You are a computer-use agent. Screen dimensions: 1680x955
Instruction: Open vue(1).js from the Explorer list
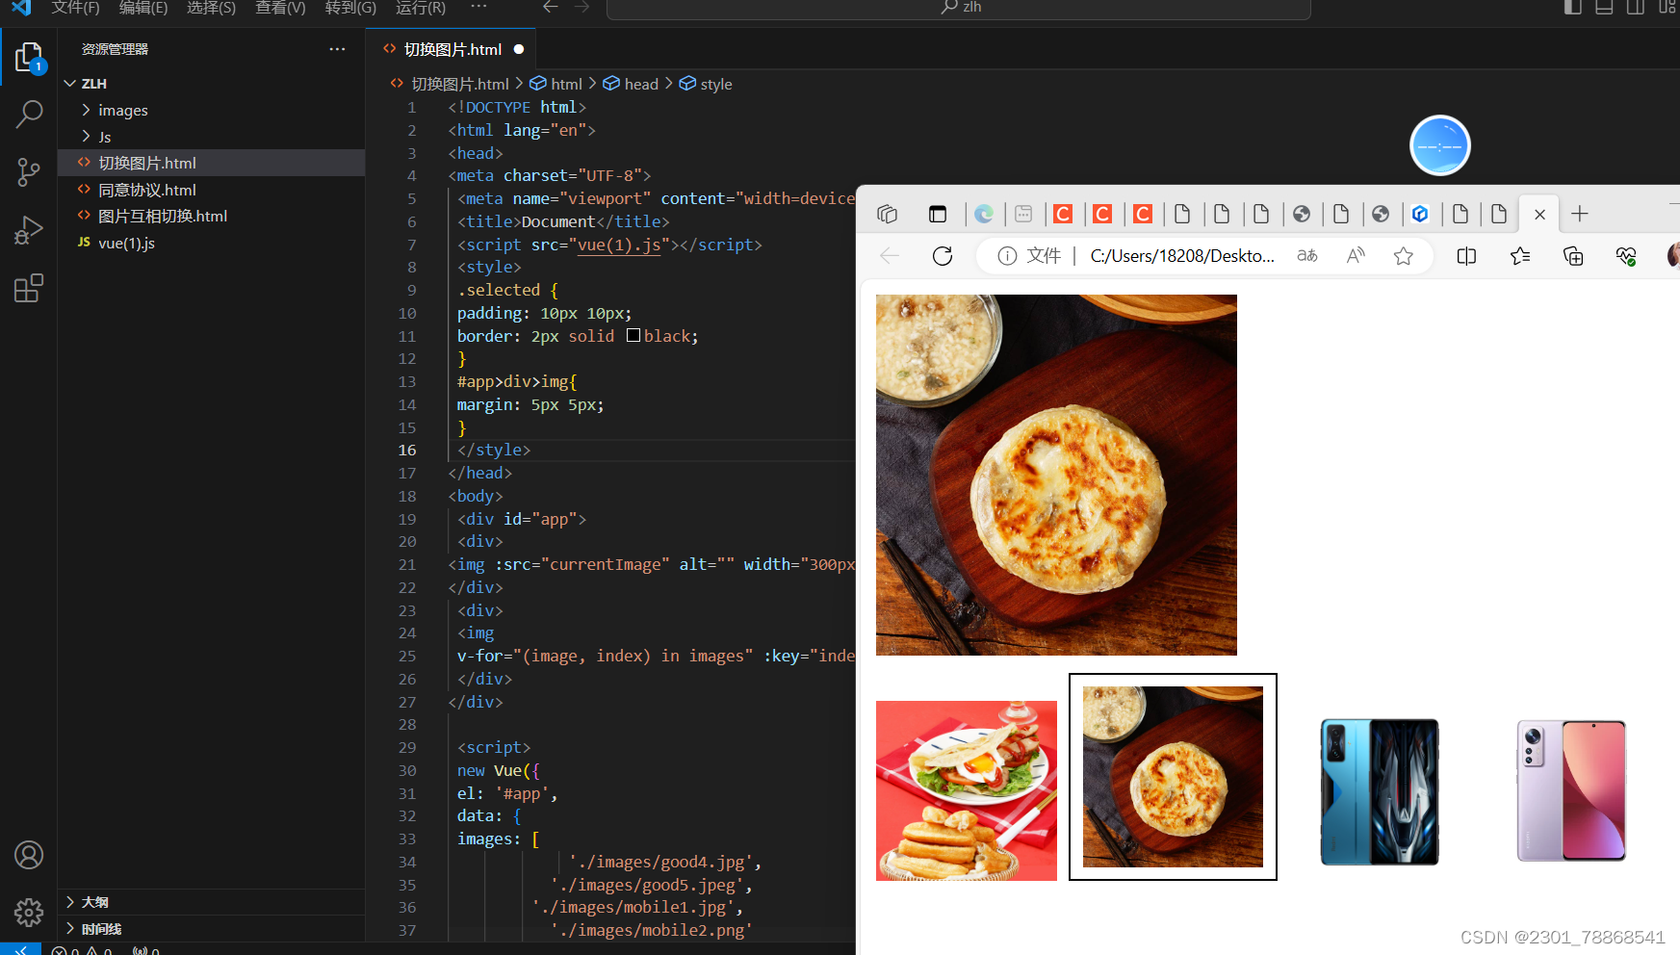coord(126,243)
